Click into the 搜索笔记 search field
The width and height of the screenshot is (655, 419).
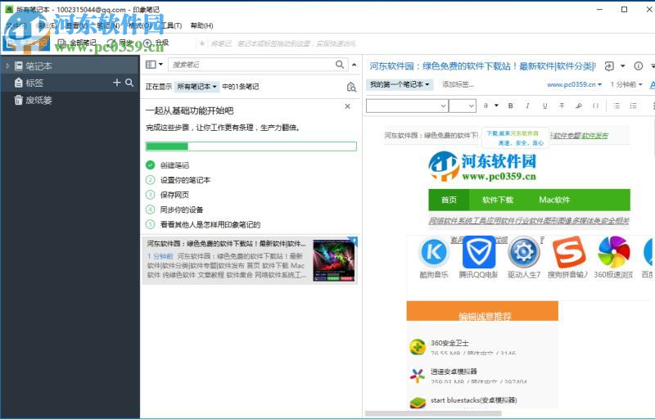coord(253,65)
